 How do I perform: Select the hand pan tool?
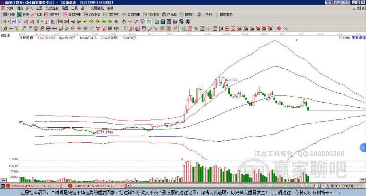coord(124,22)
